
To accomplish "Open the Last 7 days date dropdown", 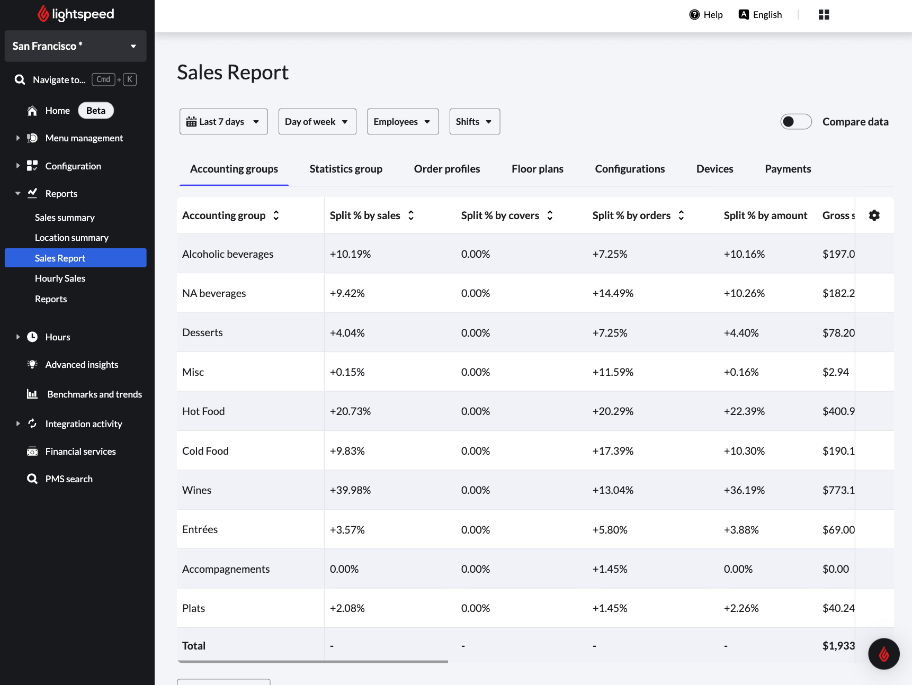I will click(x=223, y=122).
